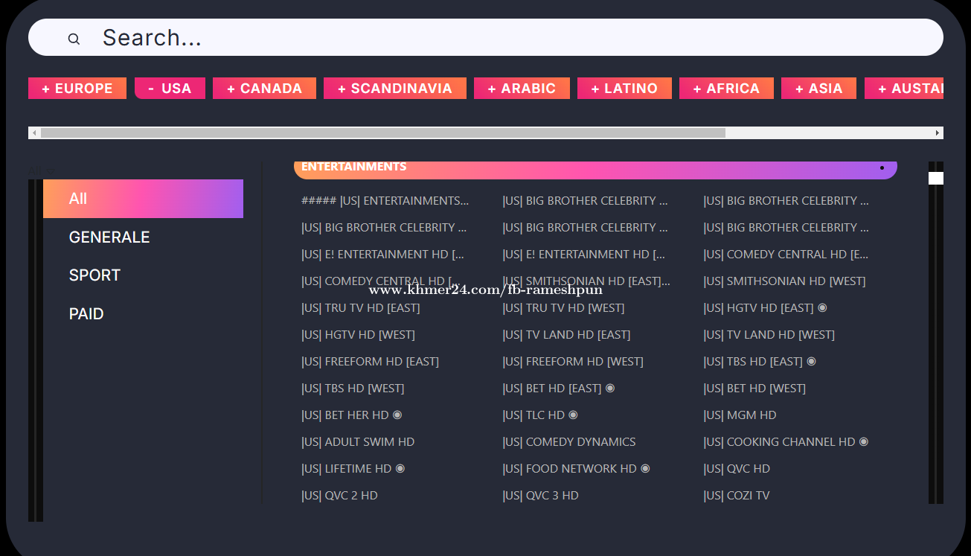Click the dot icon next to HGTV HD [EAST]
The image size is (971, 556).
tap(822, 307)
